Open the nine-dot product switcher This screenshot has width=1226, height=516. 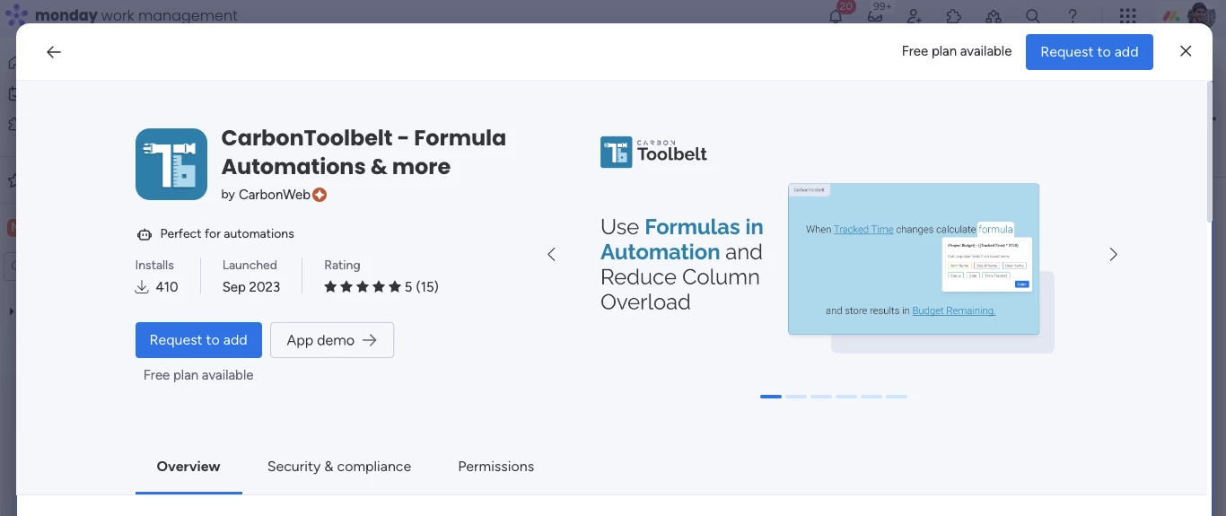pyautogui.click(x=1127, y=16)
